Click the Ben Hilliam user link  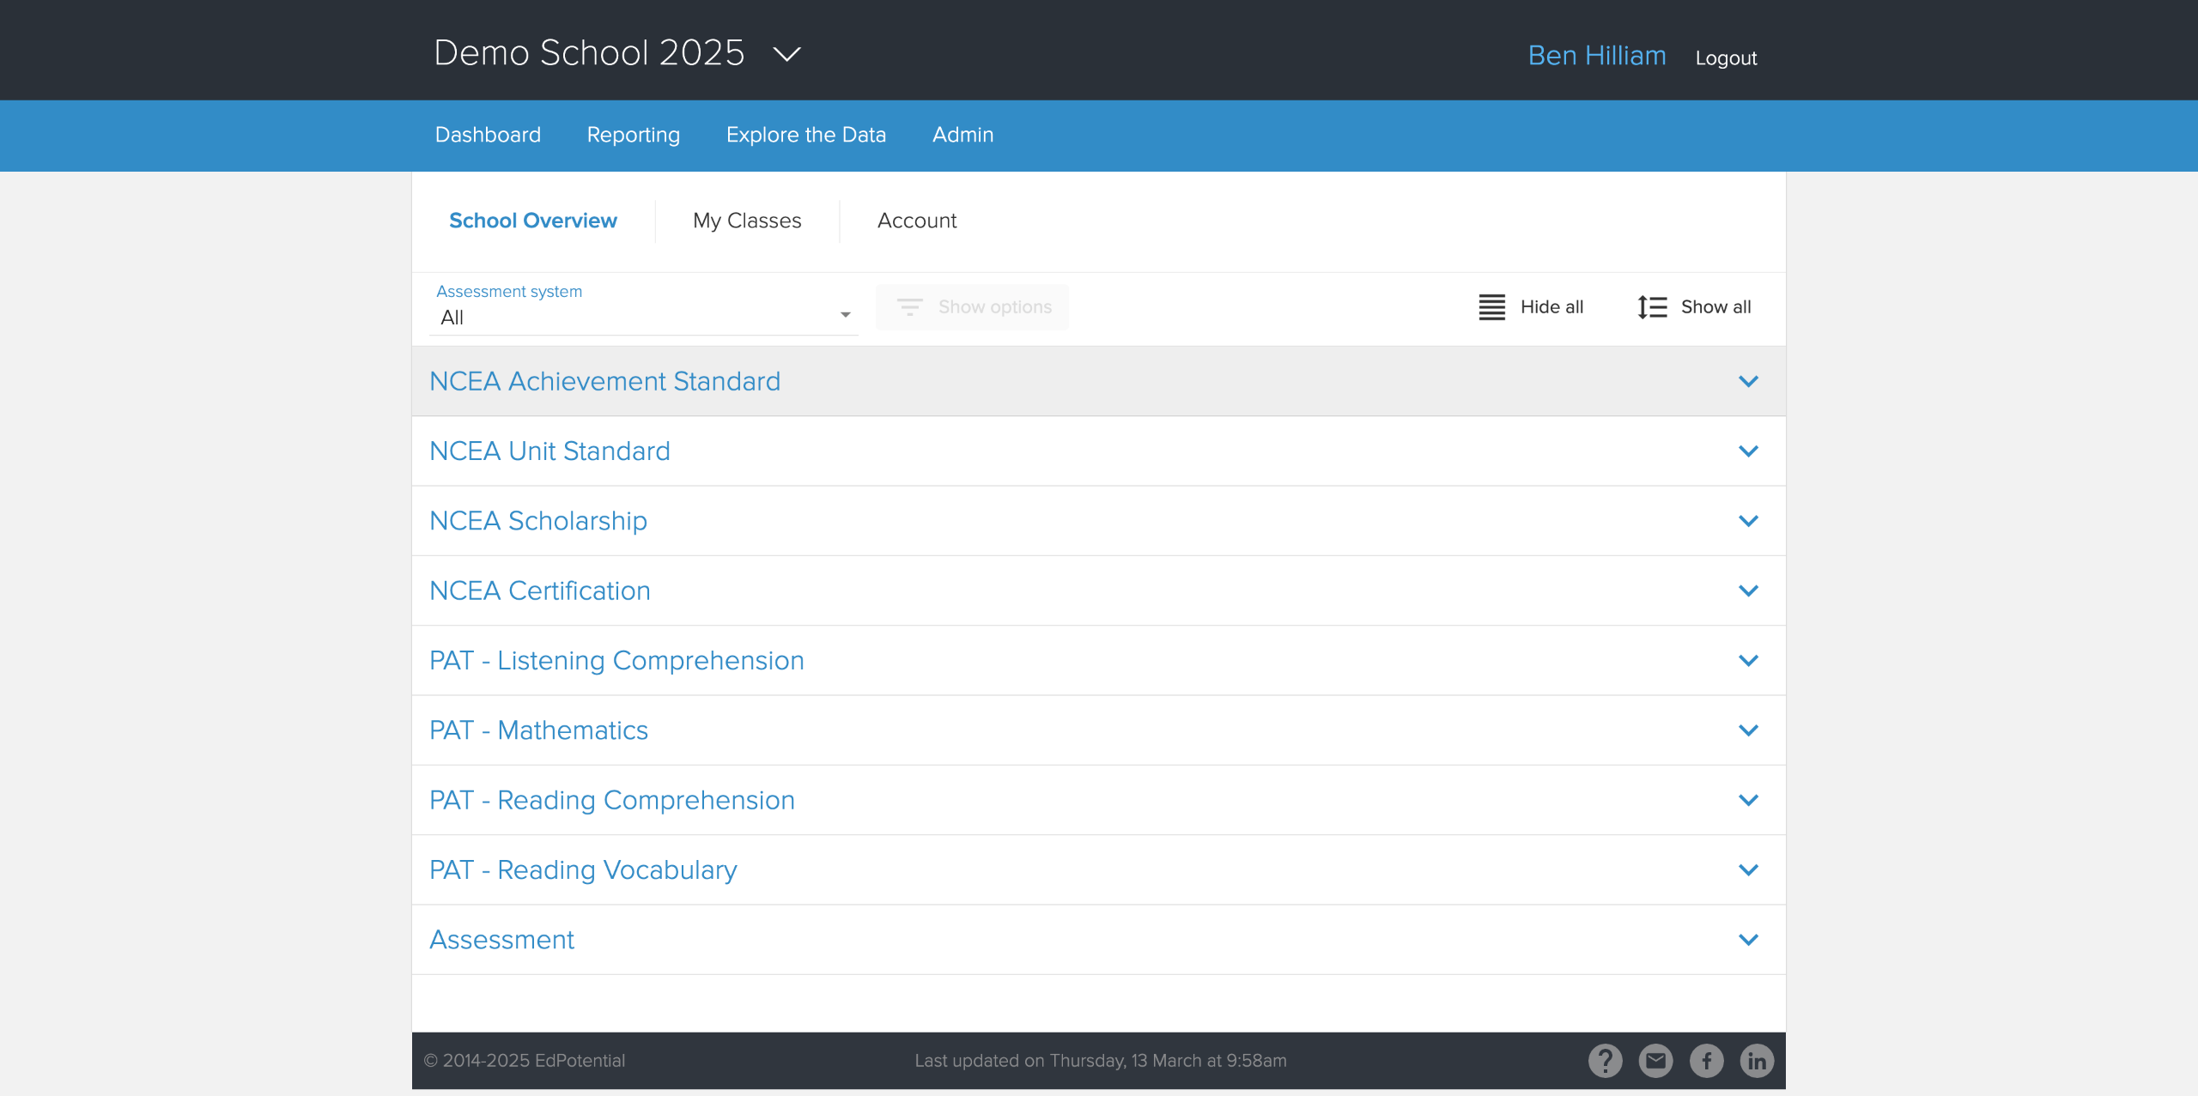tap(1596, 56)
